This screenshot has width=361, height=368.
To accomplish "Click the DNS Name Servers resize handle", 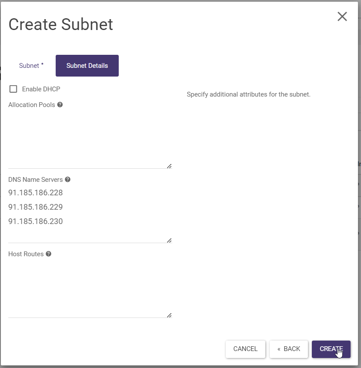I will tap(169, 240).
